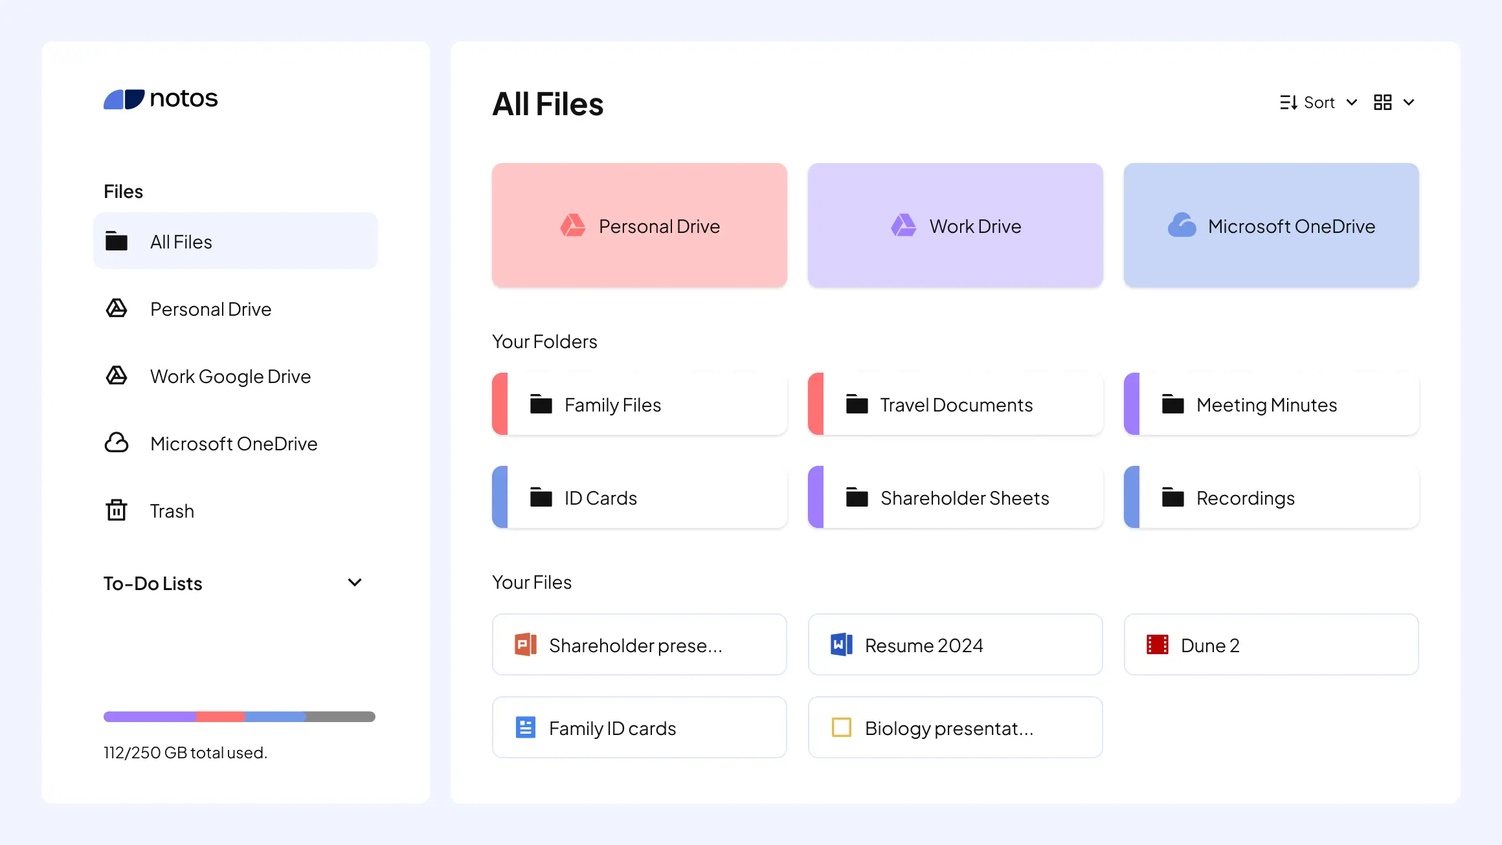This screenshot has height=845, width=1502.
Task: Toggle the To-Do Lists collapse chevron
Action: pos(355,582)
